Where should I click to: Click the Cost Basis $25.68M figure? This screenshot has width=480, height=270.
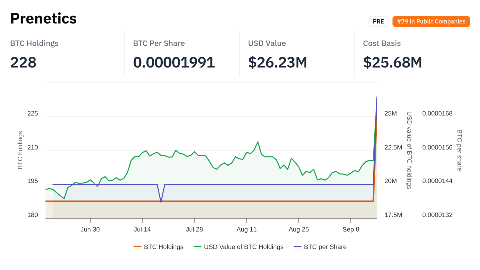tap(392, 62)
